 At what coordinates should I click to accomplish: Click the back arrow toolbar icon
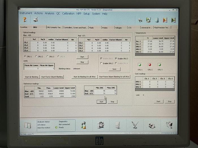[140, 20]
